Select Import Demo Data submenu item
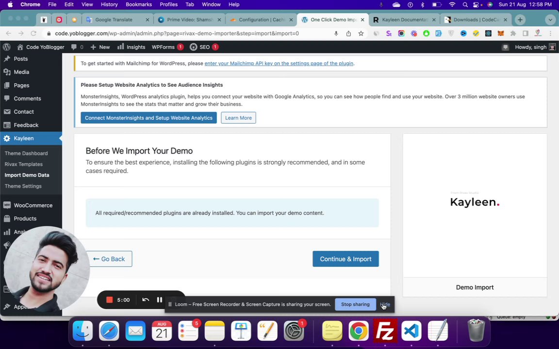The image size is (559, 349). 27,175
